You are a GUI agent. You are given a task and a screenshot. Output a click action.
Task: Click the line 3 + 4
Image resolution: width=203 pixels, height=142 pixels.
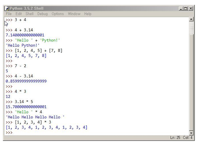16,20
